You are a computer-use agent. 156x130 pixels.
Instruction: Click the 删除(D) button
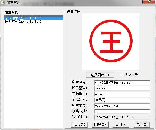[100, 124]
